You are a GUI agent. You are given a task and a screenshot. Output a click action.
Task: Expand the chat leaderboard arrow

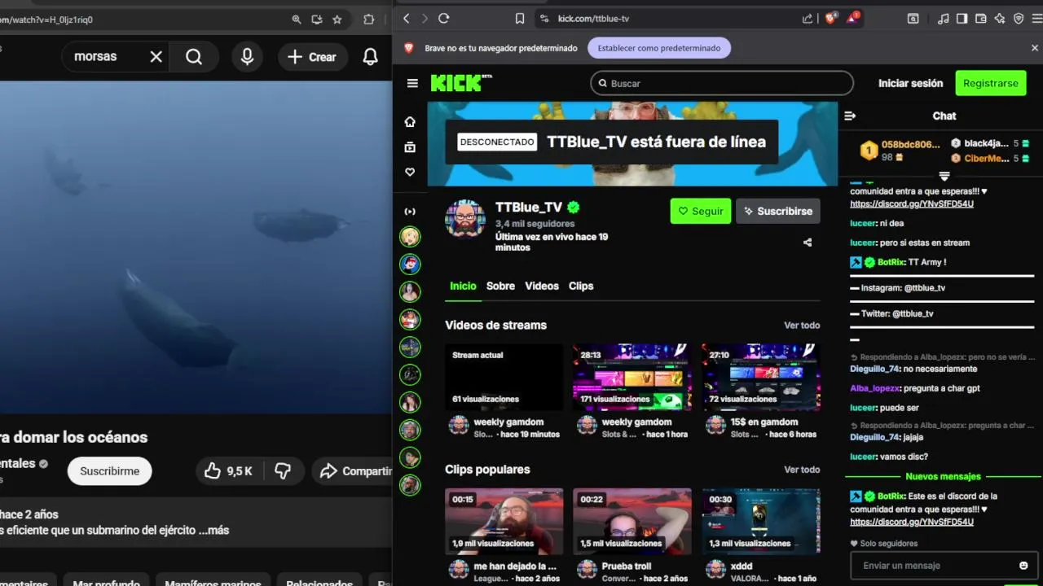944,176
